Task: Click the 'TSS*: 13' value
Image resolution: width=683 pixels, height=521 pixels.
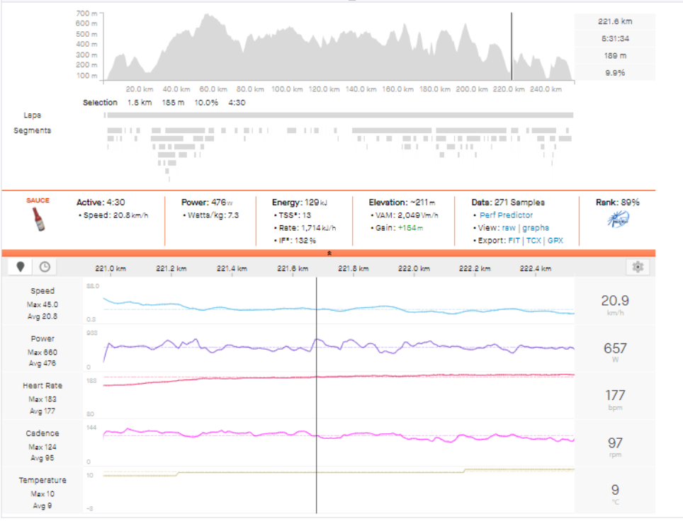Action: pos(295,215)
